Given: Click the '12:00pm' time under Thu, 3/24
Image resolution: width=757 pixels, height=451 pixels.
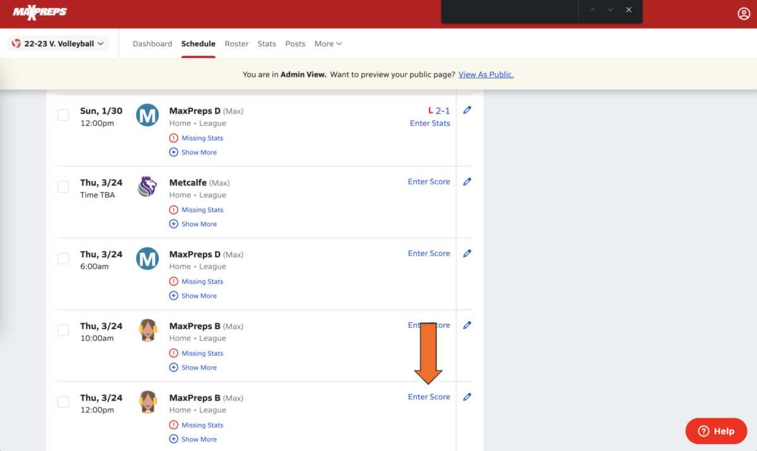Looking at the screenshot, I should point(97,411).
